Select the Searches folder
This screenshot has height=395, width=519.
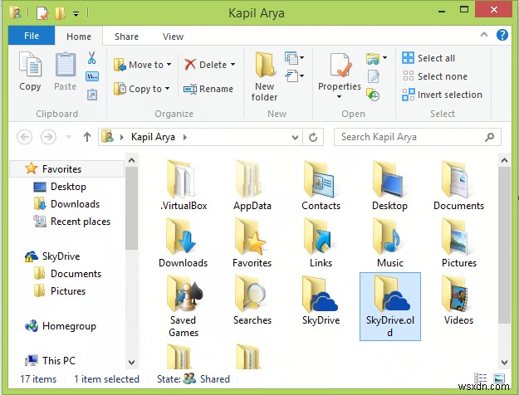point(252,300)
